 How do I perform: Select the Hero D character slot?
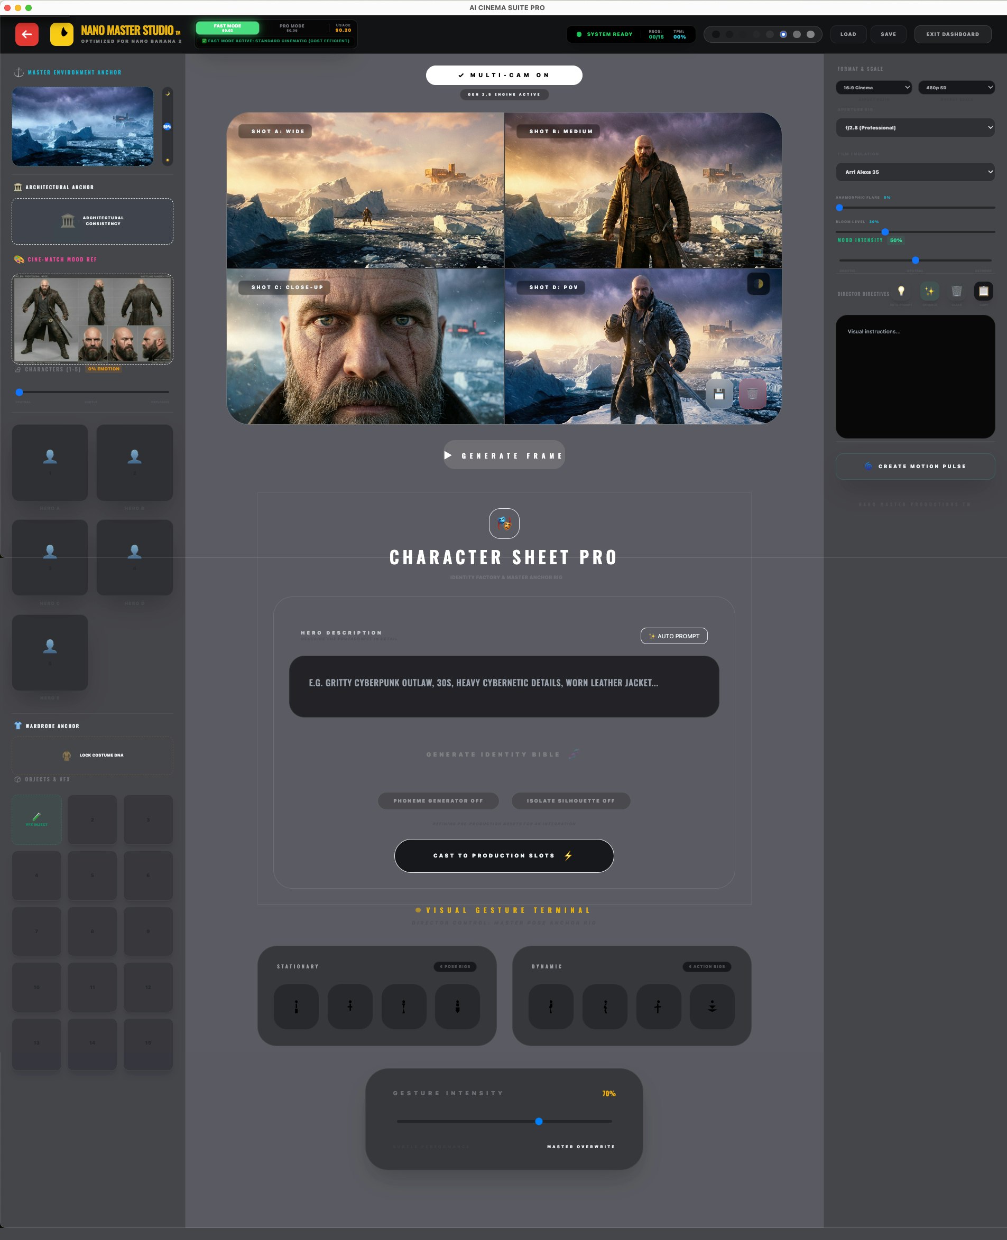135,557
